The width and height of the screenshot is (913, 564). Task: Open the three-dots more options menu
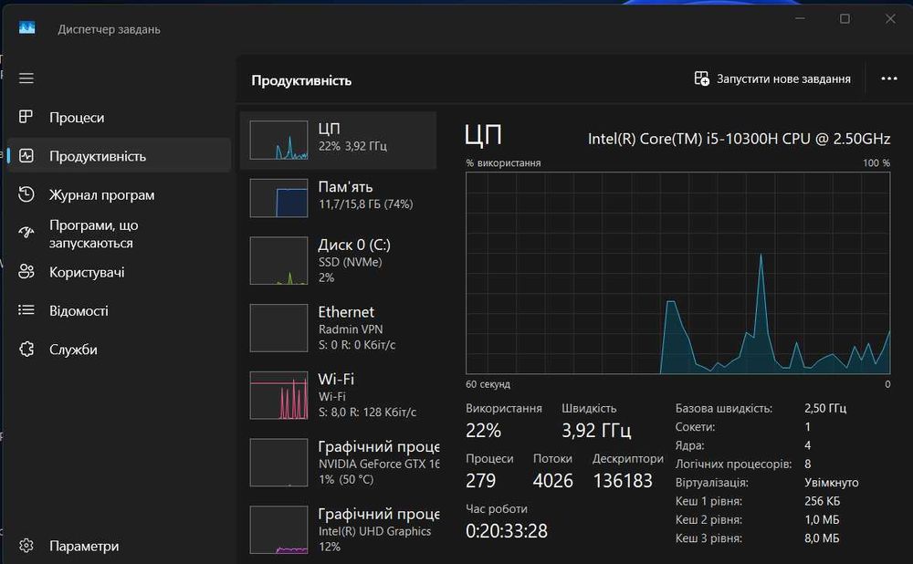click(889, 78)
